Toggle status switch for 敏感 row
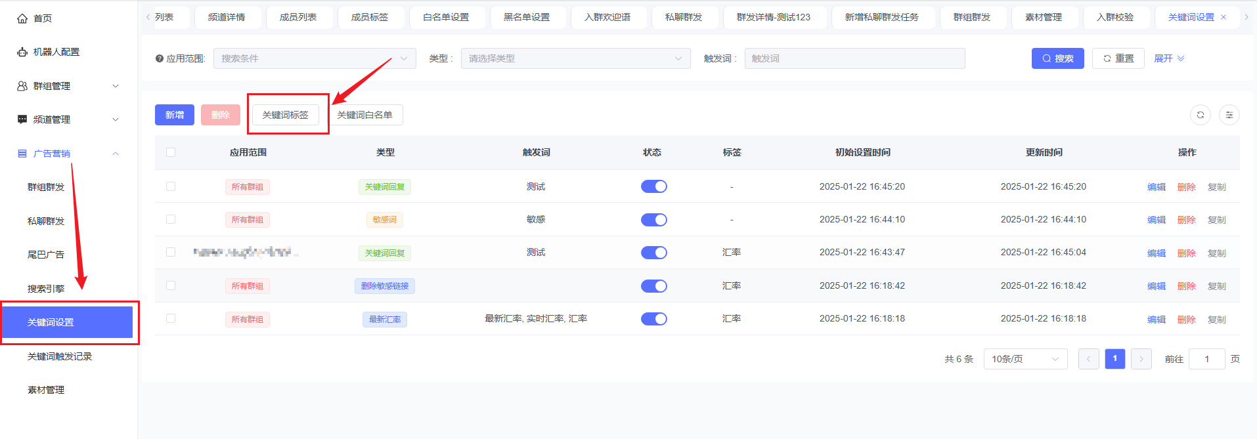This screenshot has height=439, width=1257. click(x=653, y=220)
